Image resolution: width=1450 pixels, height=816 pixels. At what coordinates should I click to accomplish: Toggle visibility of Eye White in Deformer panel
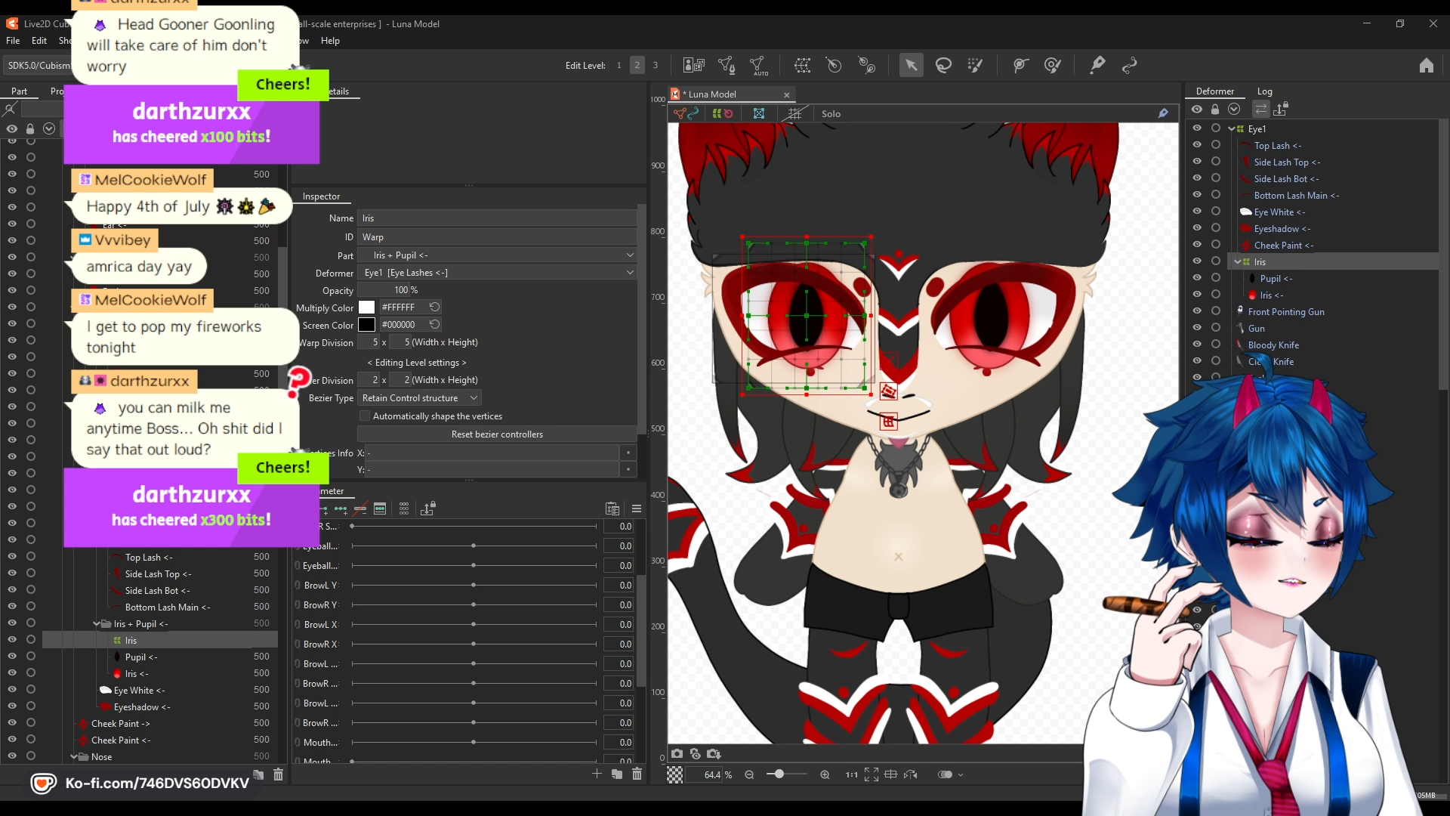coord(1197,212)
